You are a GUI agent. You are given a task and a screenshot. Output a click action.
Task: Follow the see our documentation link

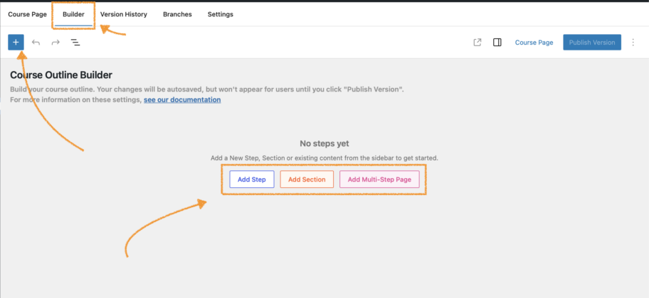coord(182,100)
